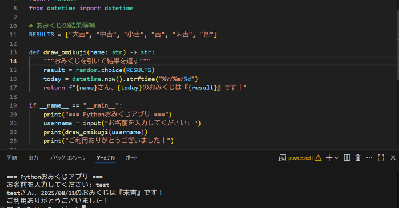Kill terminal with the trash icon
Screen dimensions: 399x208
(x=358, y=158)
